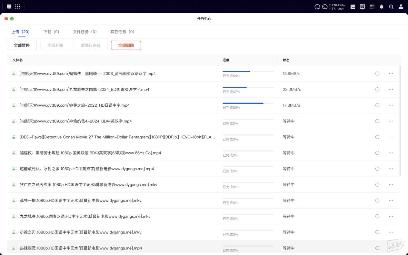Pause the 蝙蝠侠:黑暗骑士崛起 upload task

(377, 153)
